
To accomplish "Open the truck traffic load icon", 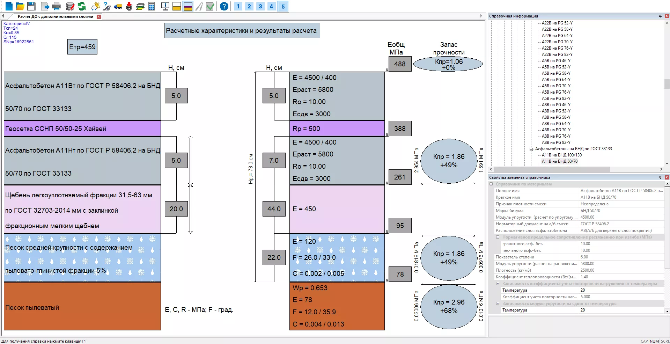I will click(118, 6).
